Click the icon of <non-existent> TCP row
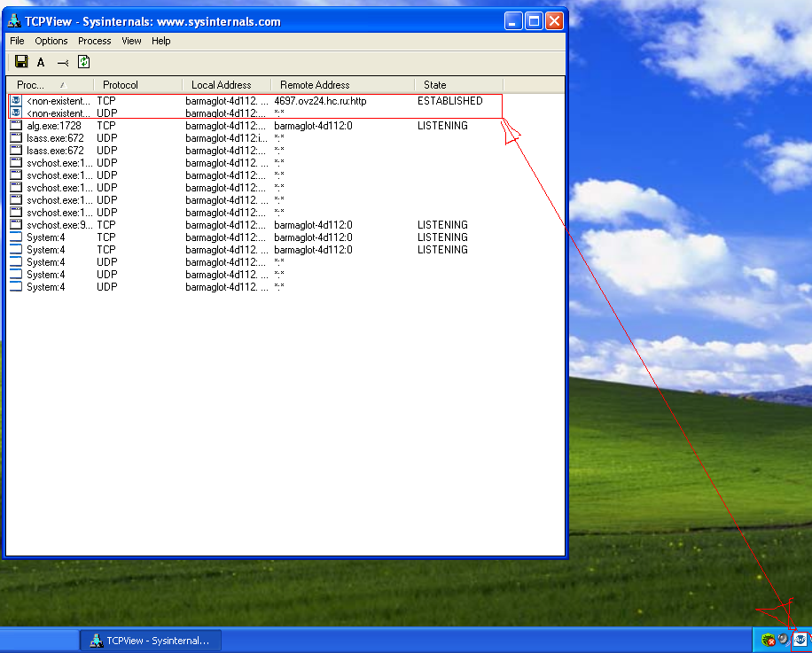The height and width of the screenshot is (653, 812). tap(16, 100)
